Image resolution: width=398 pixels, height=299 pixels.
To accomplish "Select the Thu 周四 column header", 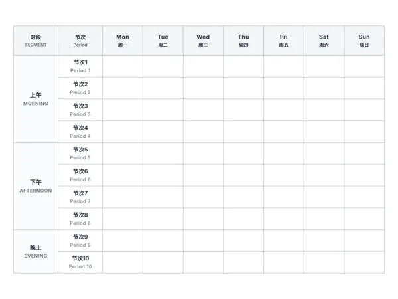I will point(243,41).
